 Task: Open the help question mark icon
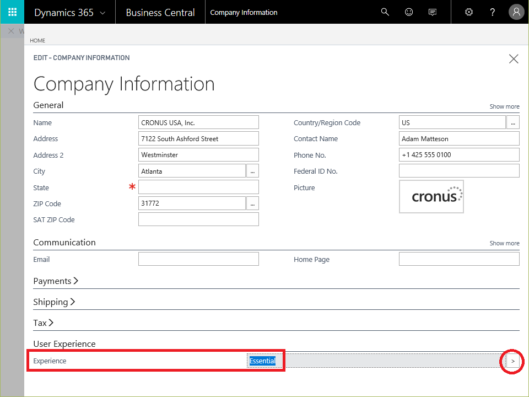(x=492, y=12)
